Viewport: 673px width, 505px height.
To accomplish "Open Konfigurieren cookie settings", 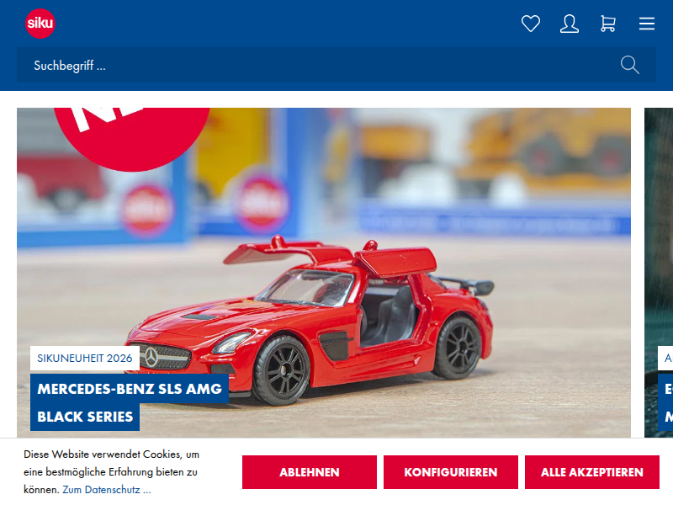I will click(450, 472).
